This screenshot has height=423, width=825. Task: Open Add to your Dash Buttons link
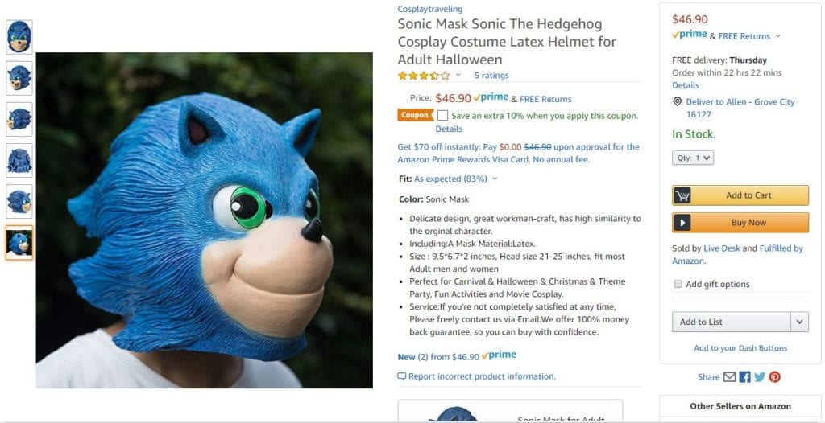click(x=740, y=348)
